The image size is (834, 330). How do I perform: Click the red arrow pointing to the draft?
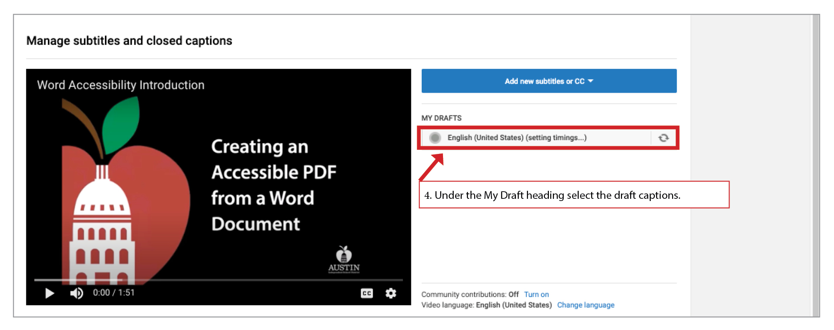click(431, 167)
